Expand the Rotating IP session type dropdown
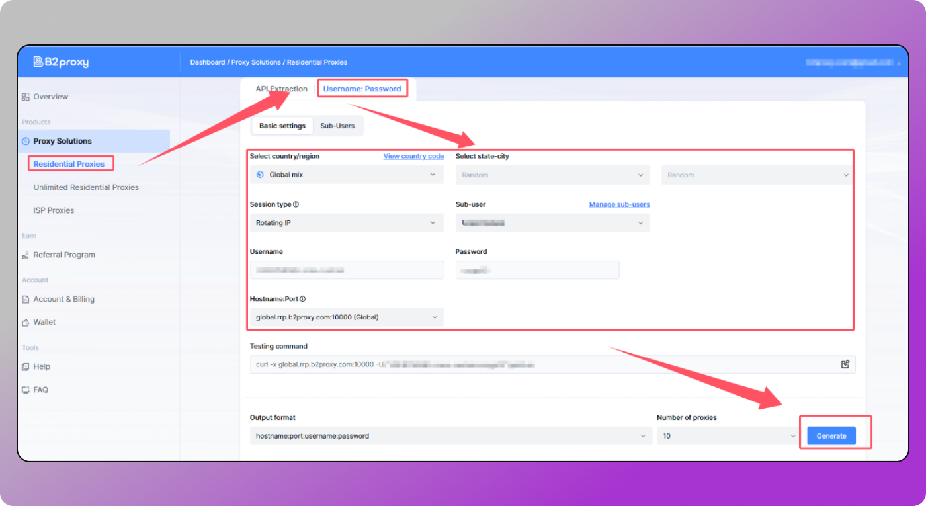Image resolution: width=926 pixels, height=506 pixels. [x=347, y=223]
